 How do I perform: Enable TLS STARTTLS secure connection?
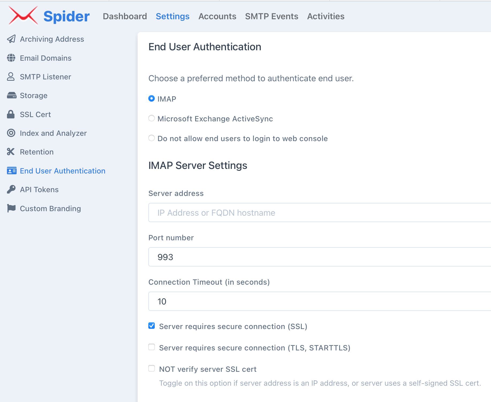coord(152,347)
